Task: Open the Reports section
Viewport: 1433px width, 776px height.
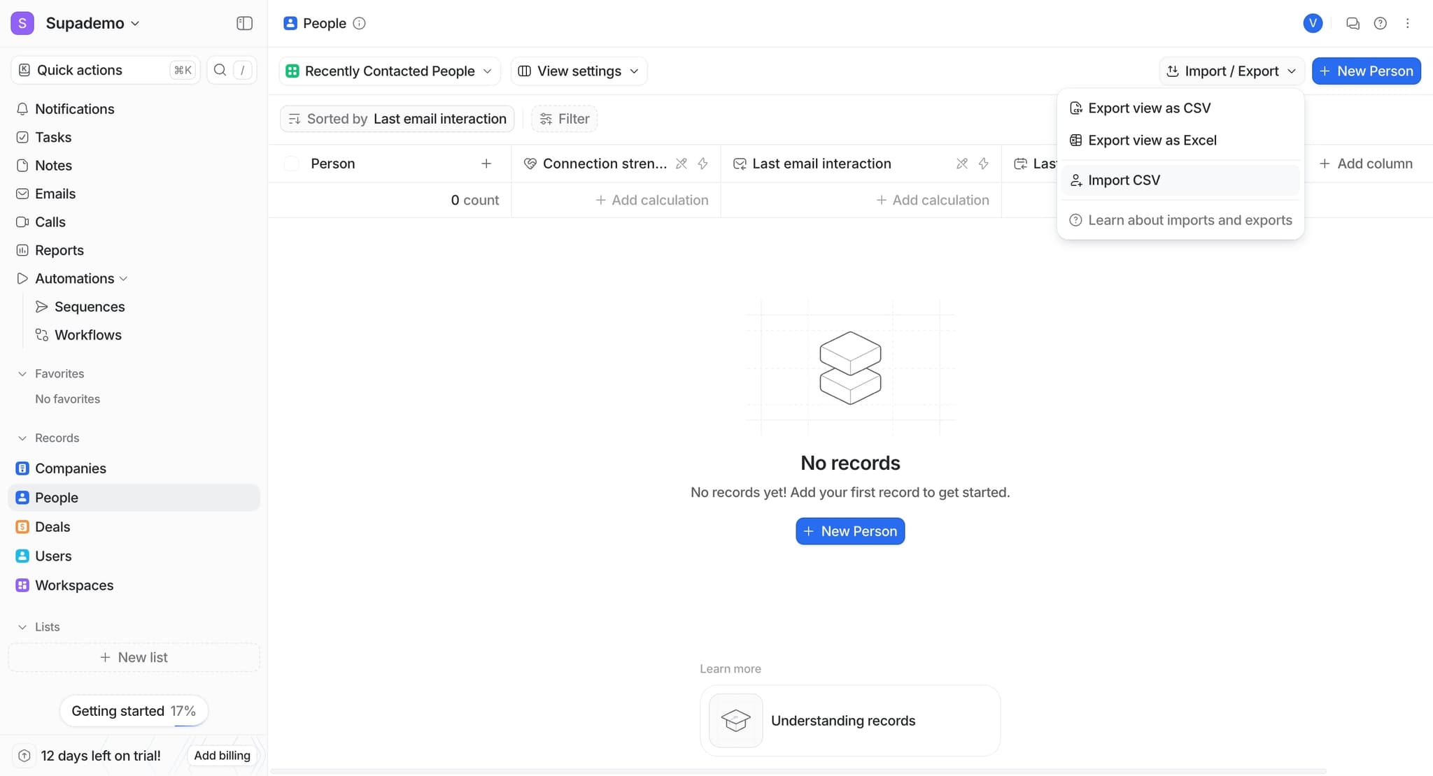Action: (59, 250)
